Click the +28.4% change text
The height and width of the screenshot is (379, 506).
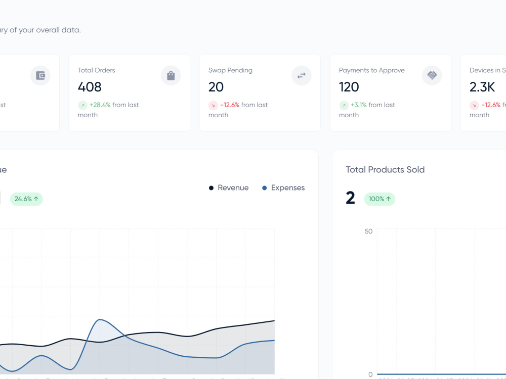(x=100, y=105)
